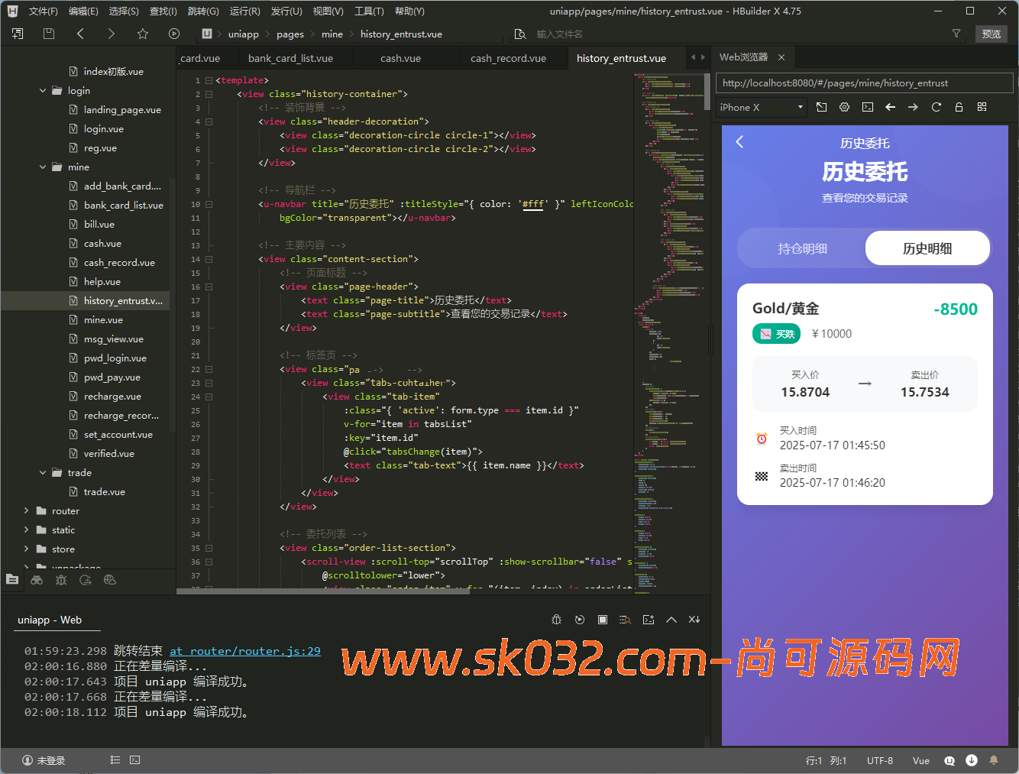The width and height of the screenshot is (1019, 774).
Task: Open the iPhone X device dropdown
Action: coord(762,107)
